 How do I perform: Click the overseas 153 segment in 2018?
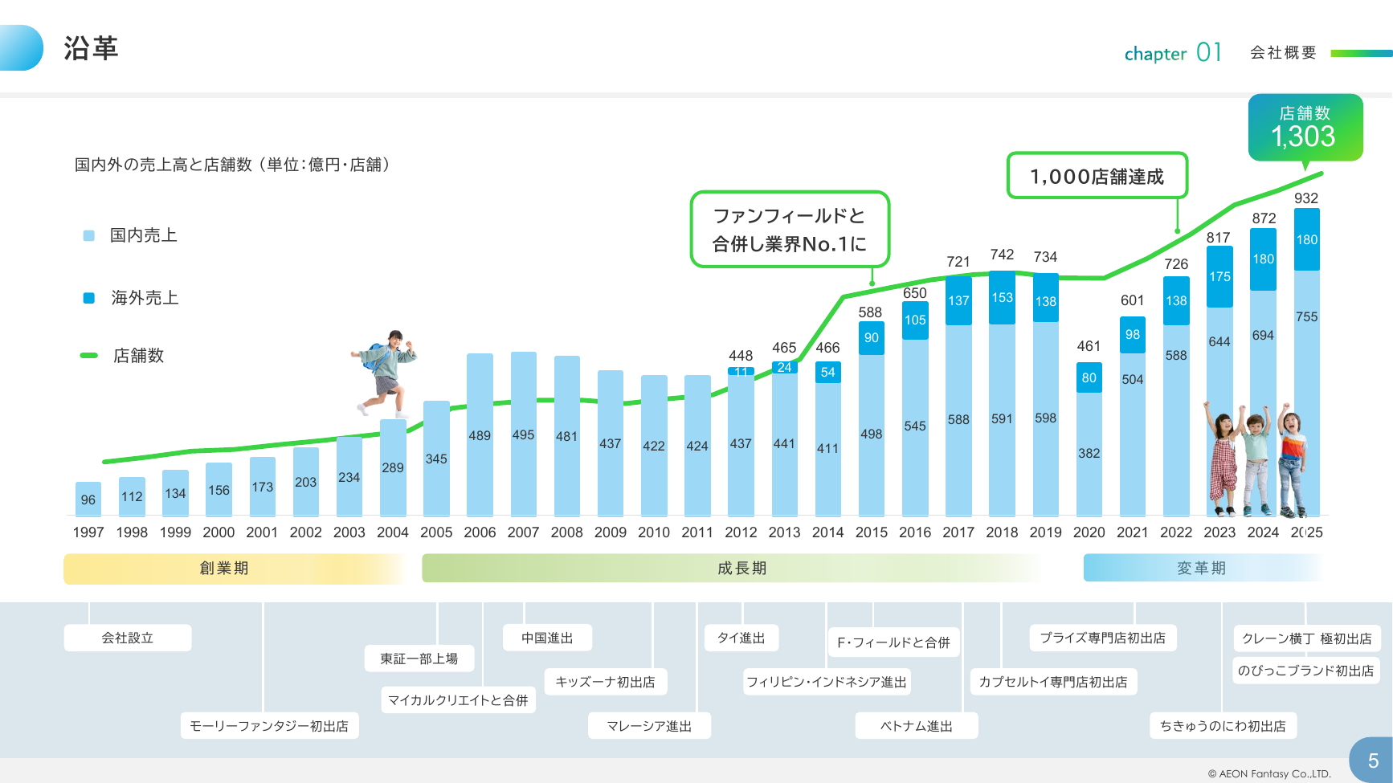[1002, 297]
